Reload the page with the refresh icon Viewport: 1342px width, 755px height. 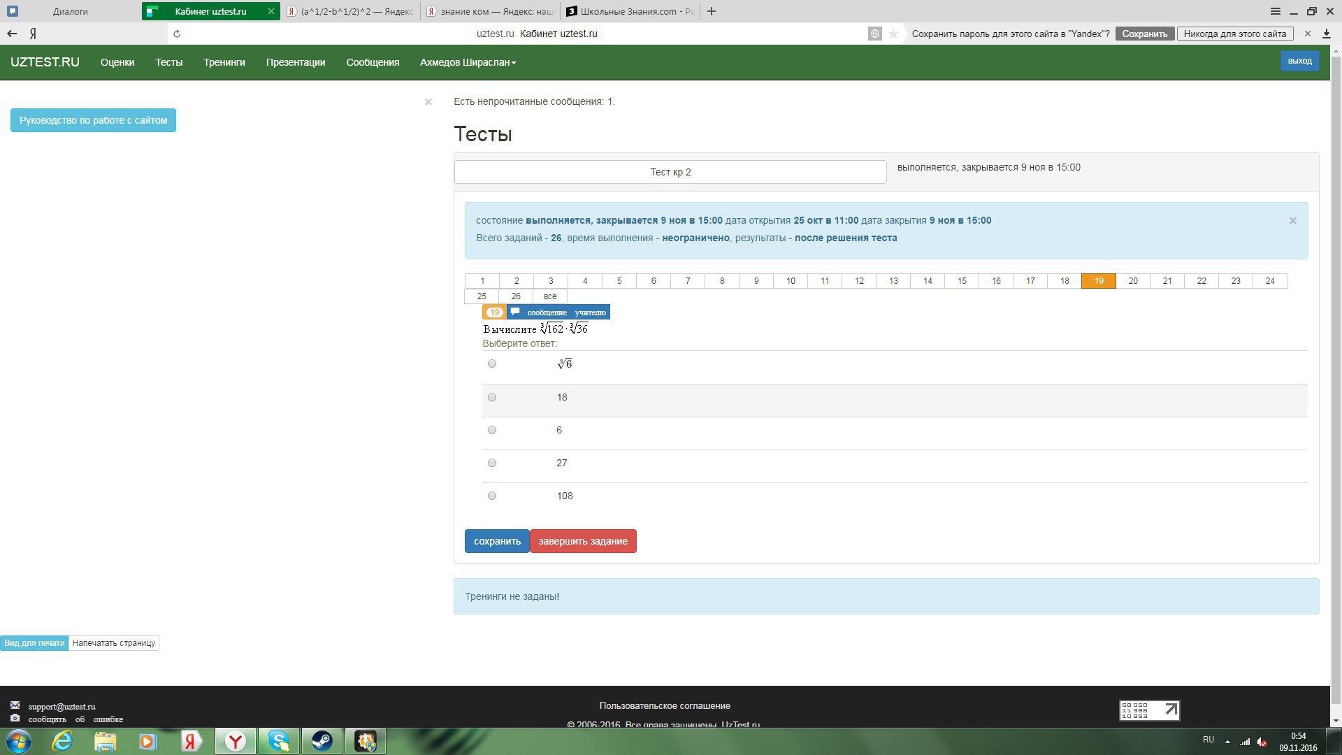177,34
